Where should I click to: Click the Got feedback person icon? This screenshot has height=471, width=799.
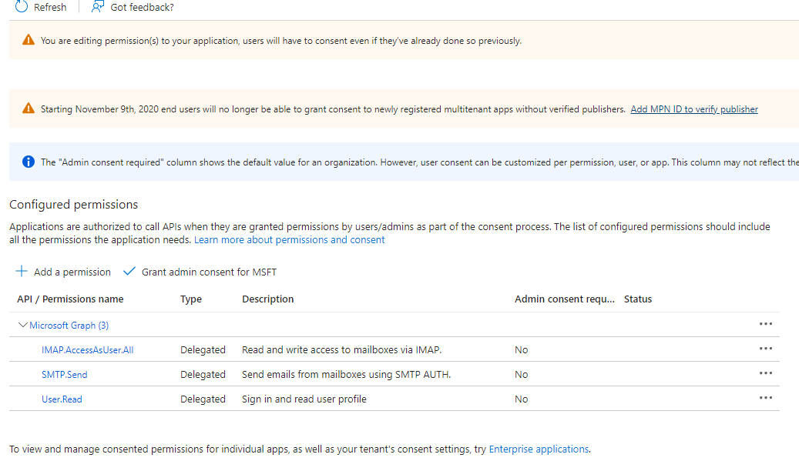pos(97,6)
